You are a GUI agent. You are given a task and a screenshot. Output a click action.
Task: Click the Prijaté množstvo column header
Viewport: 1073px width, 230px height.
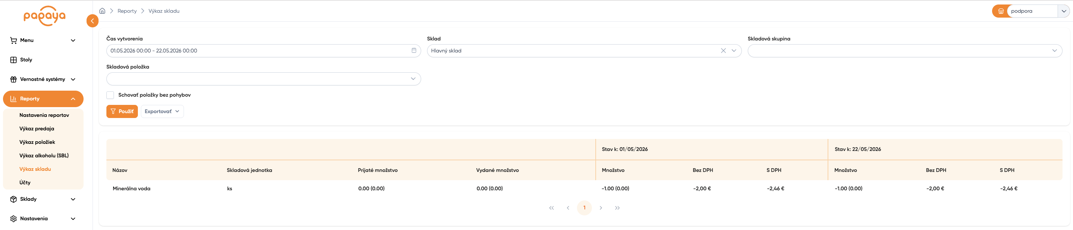pos(377,170)
